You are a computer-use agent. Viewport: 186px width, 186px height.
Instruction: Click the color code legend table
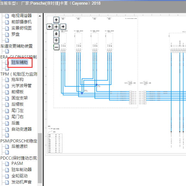[55, 143]
